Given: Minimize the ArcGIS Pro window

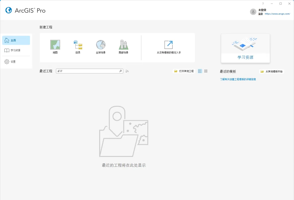Looking at the screenshot, I should coord(272,4).
